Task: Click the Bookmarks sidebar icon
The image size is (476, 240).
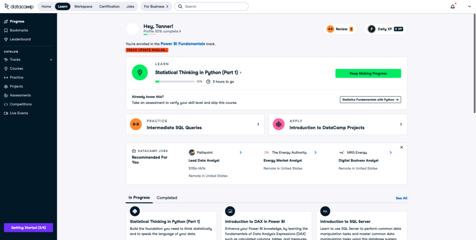Action: pos(6,30)
